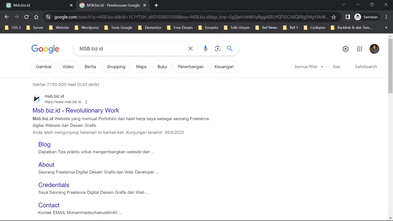Clear the search box text
Viewport: 393px width, 221px height.
(x=190, y=49)
